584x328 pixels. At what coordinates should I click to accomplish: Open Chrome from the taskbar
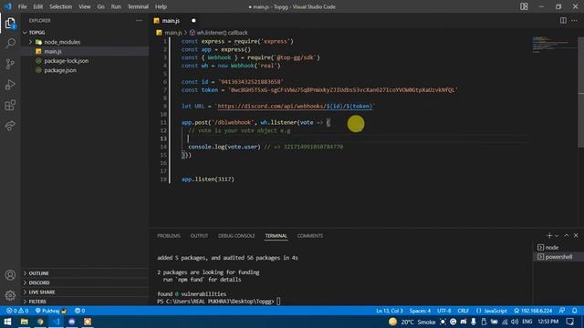(40, 322)
